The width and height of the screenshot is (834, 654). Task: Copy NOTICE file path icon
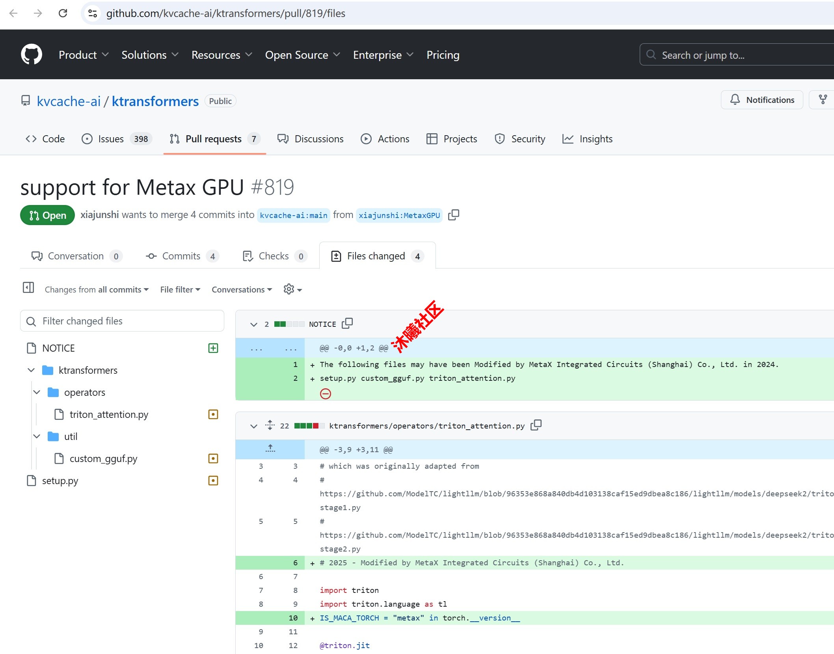[347, 323]
